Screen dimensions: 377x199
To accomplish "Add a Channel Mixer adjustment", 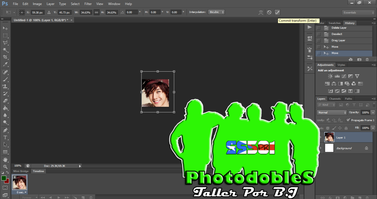I will coord(353,84).
